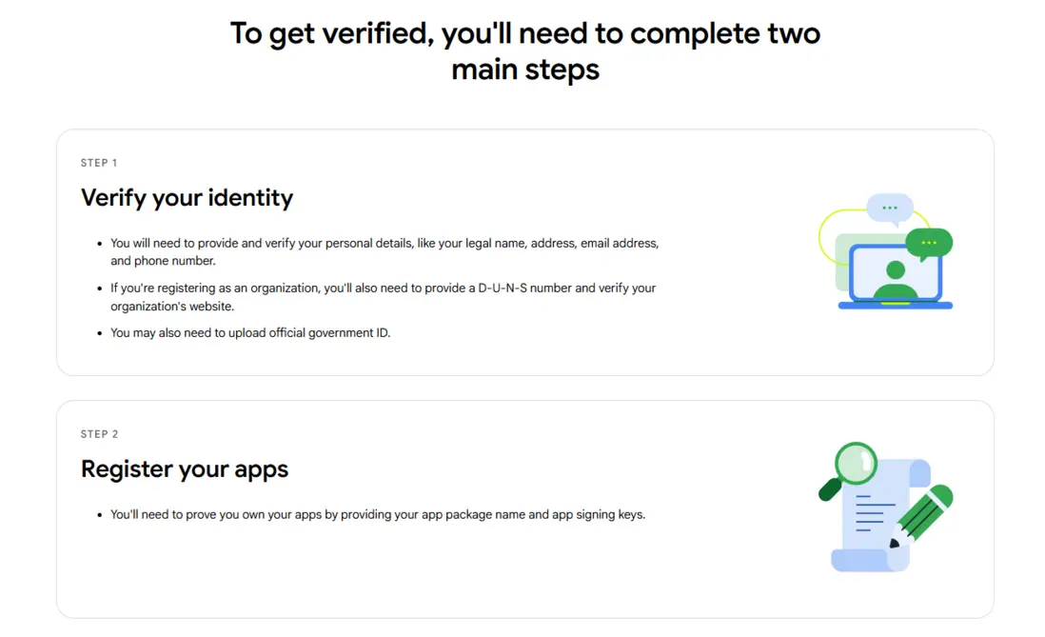Click the magnifying glass dark green handle
This screenshot has height=637, width=1045.
830,489
